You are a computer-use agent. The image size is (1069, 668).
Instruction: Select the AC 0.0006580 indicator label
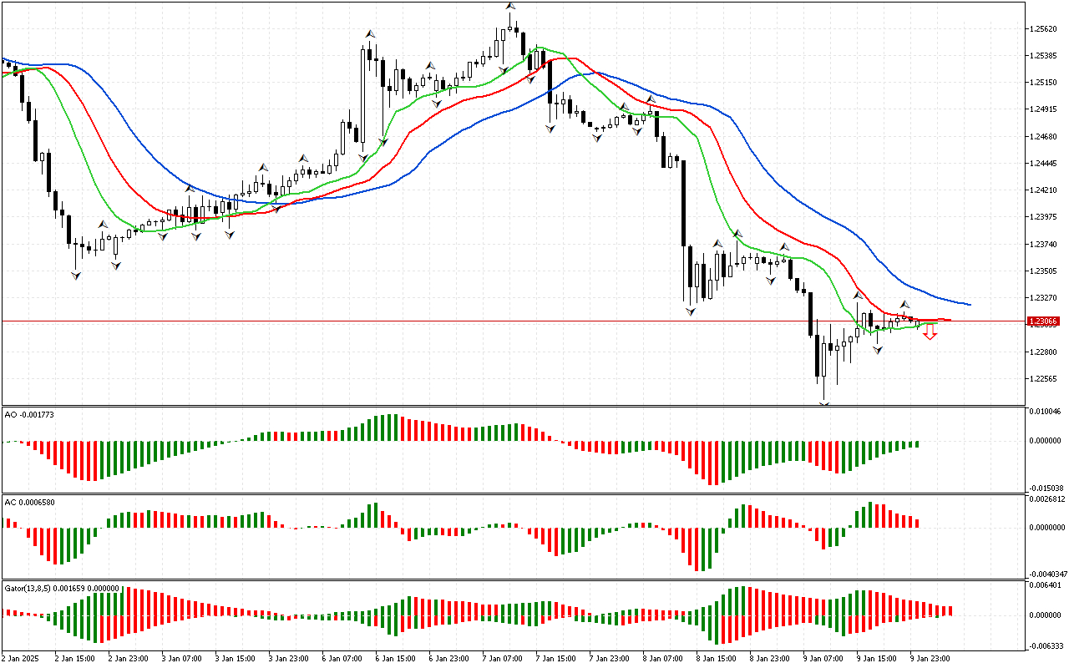point(30,502)
